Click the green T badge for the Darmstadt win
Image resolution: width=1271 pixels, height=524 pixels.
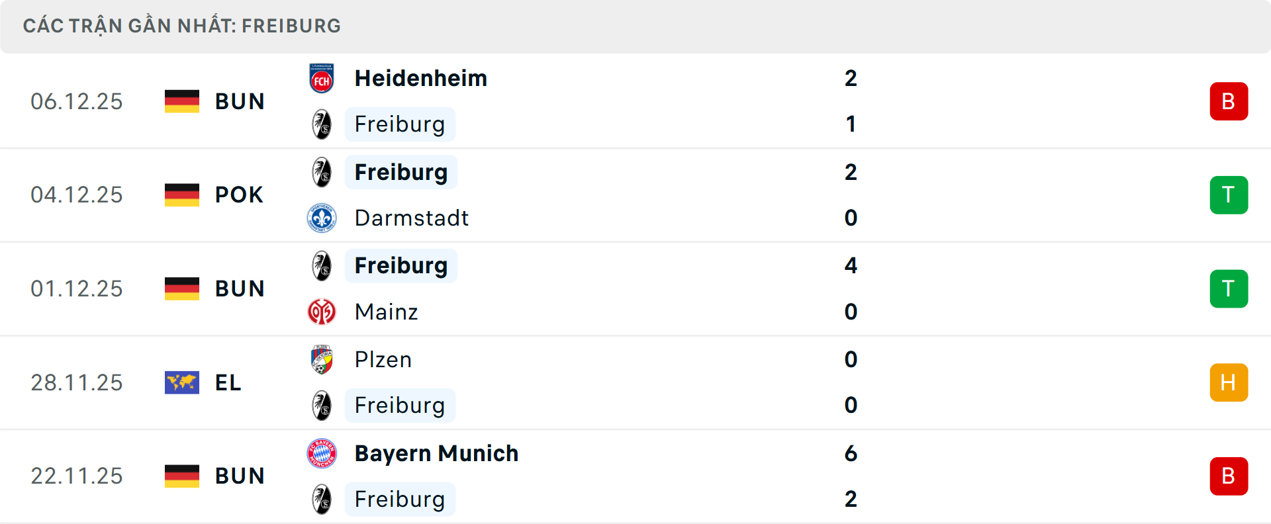point(1229,195)
